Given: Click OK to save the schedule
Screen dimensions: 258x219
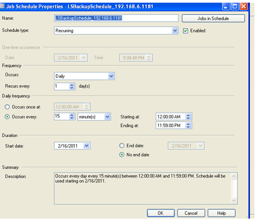Looking at the screenshot, I should click(161, 213).
